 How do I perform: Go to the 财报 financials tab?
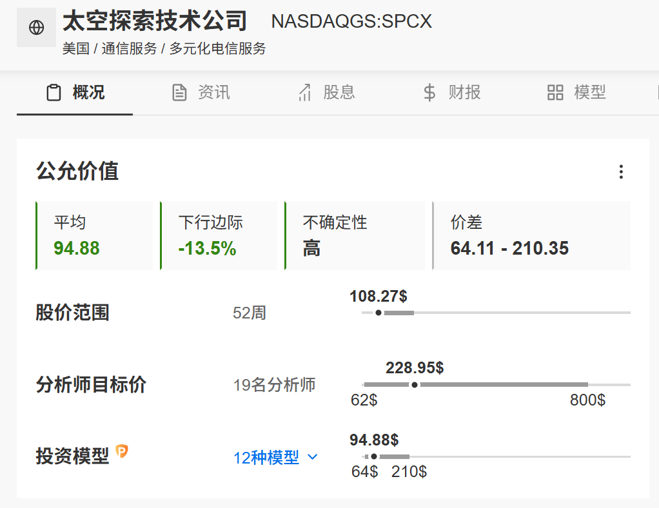click(452, 92)
